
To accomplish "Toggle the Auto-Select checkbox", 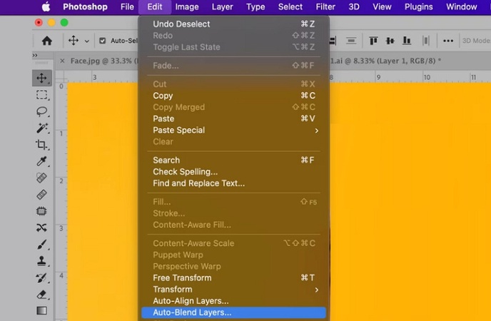I will coord(103,41).
